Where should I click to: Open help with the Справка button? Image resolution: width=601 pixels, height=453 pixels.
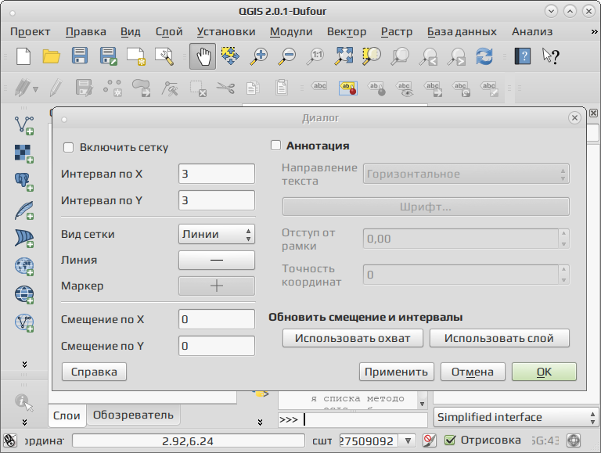94,372
